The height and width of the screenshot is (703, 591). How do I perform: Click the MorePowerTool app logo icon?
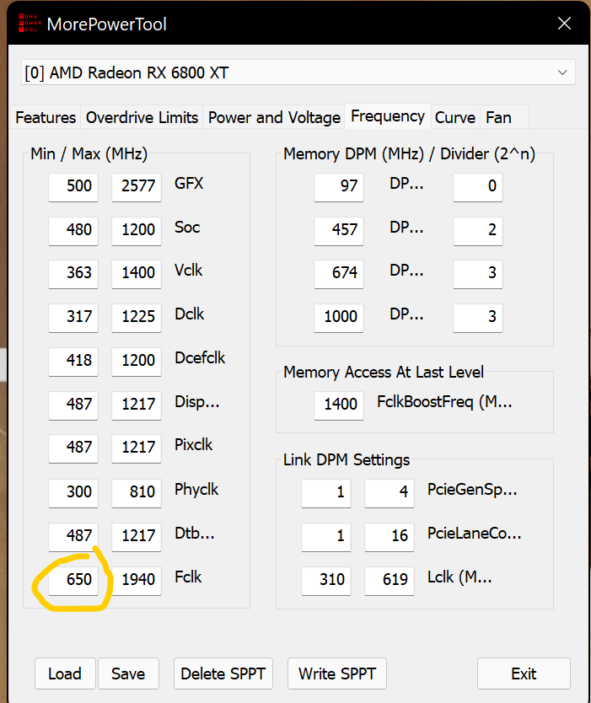coord(30,24)
